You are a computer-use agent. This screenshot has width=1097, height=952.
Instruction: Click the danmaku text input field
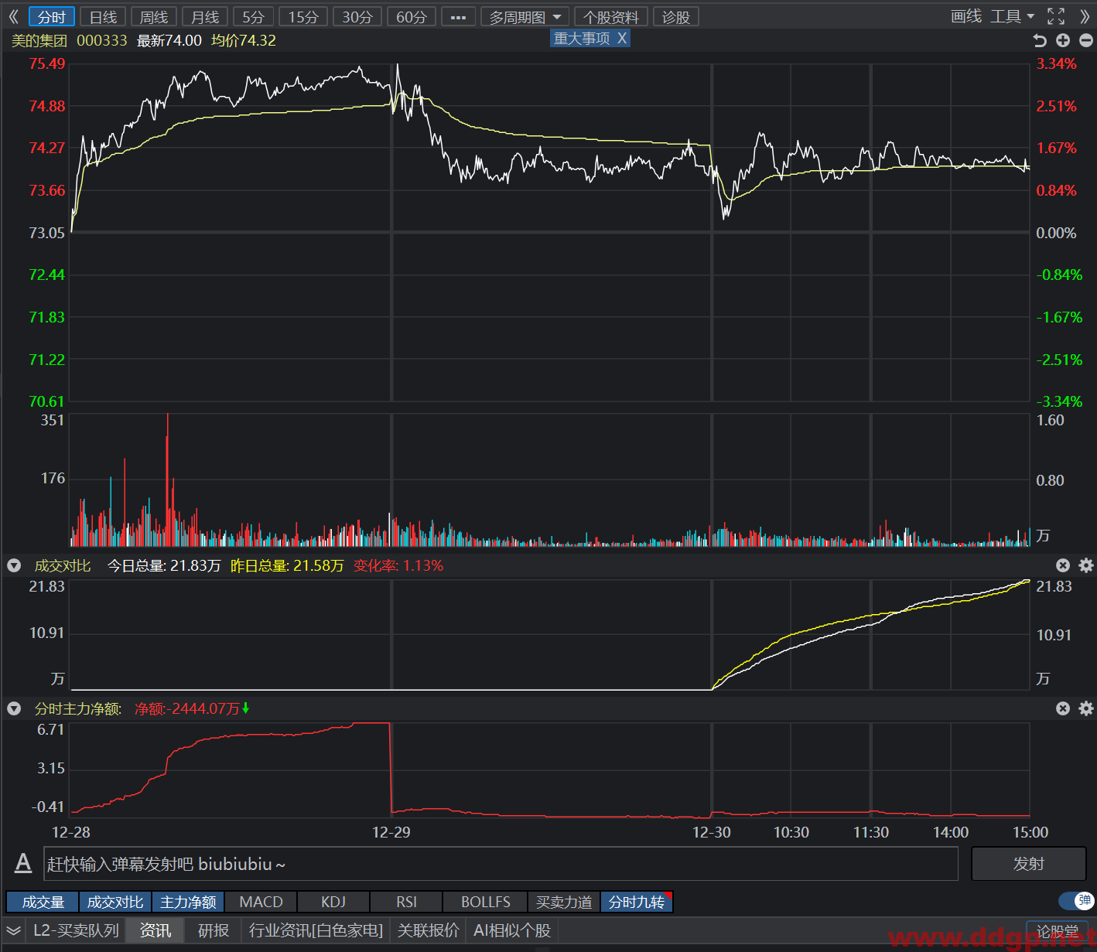pos(501,864)
